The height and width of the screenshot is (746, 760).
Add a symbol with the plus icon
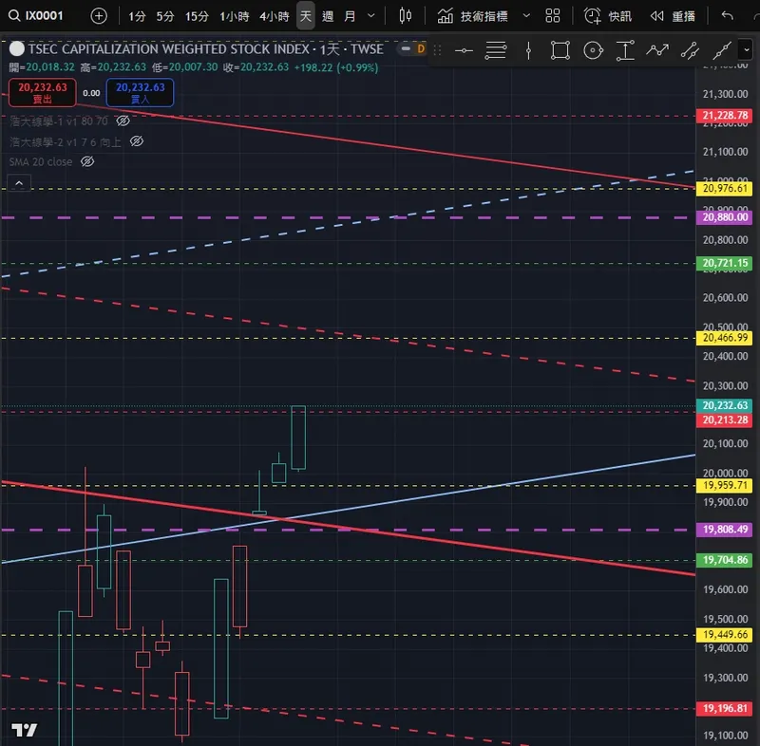[99, 16]
